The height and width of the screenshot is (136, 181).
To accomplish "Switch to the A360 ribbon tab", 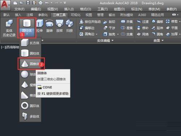I will click(x=142, y=15).
